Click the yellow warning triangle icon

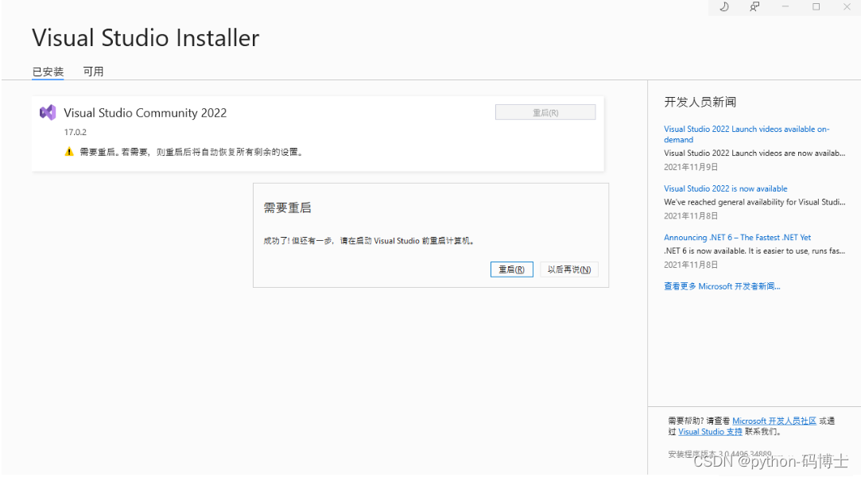[69, 152]
